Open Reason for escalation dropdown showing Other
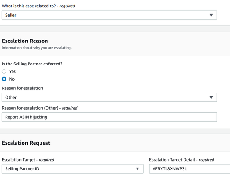Screen dimensions: 230x174 click(x=109, y=97)
